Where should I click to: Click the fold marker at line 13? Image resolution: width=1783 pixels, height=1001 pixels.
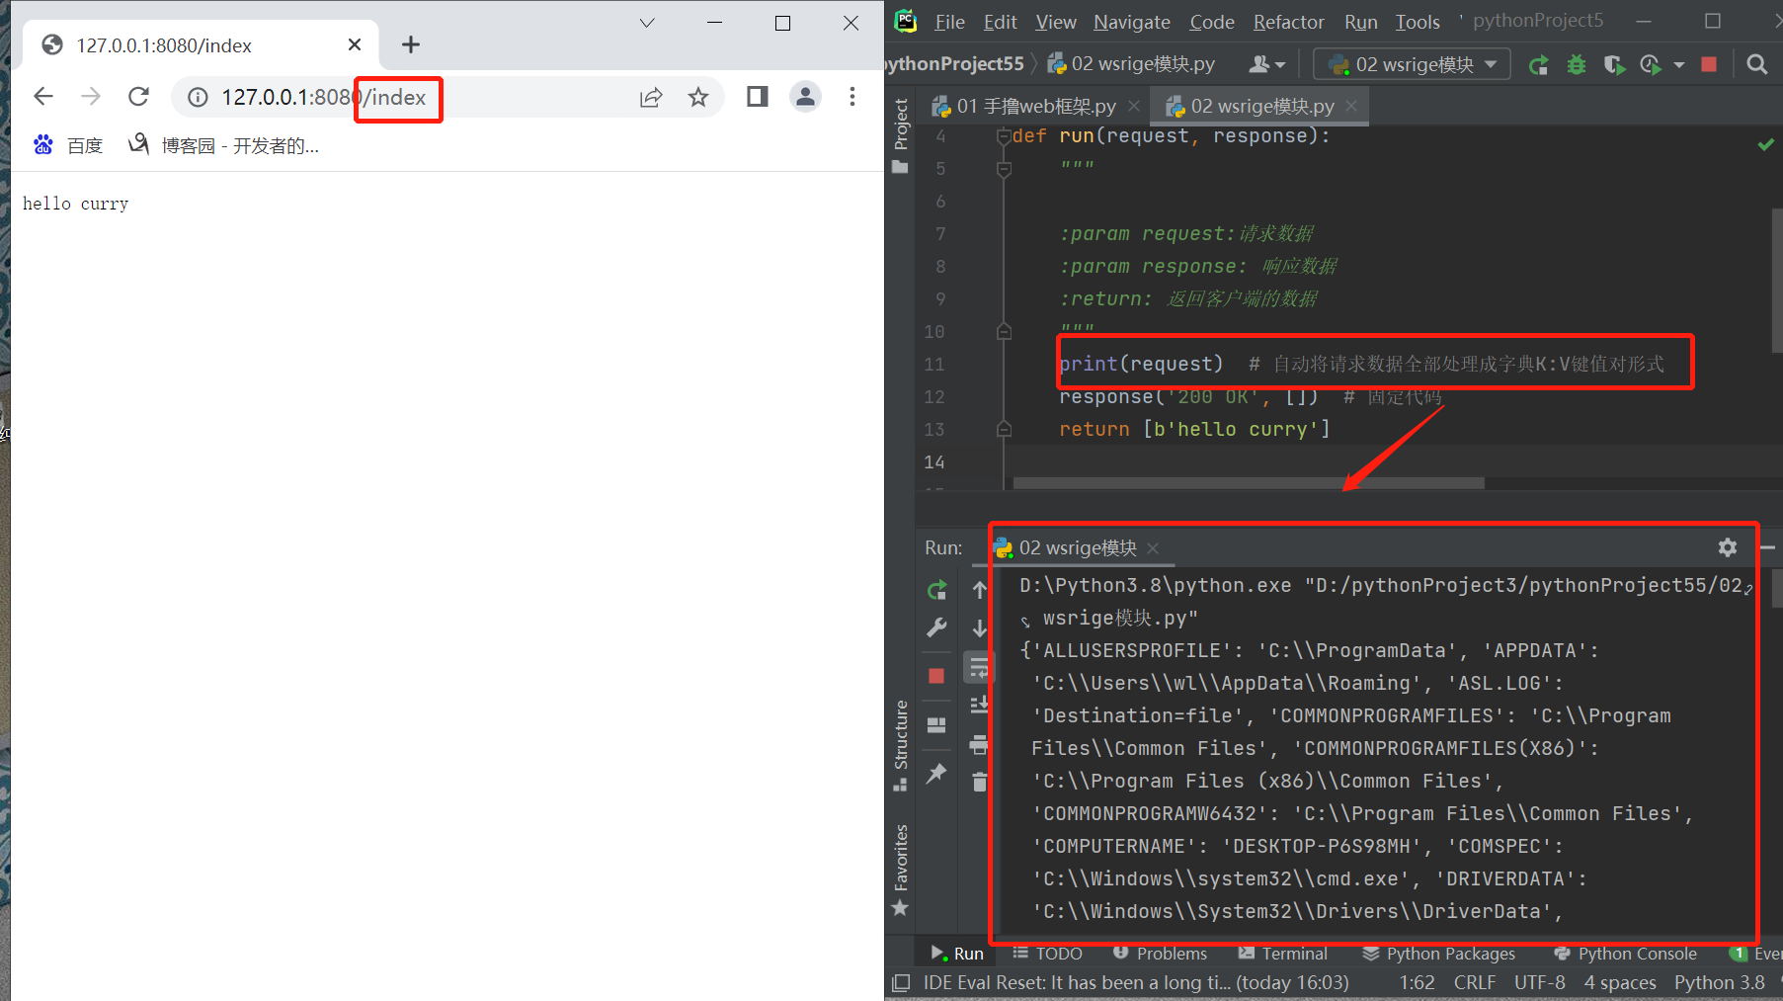click(x=1004, y=430)
